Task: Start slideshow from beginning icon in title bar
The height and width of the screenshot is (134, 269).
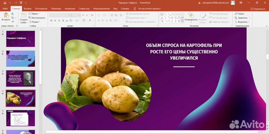Action: 21,3
